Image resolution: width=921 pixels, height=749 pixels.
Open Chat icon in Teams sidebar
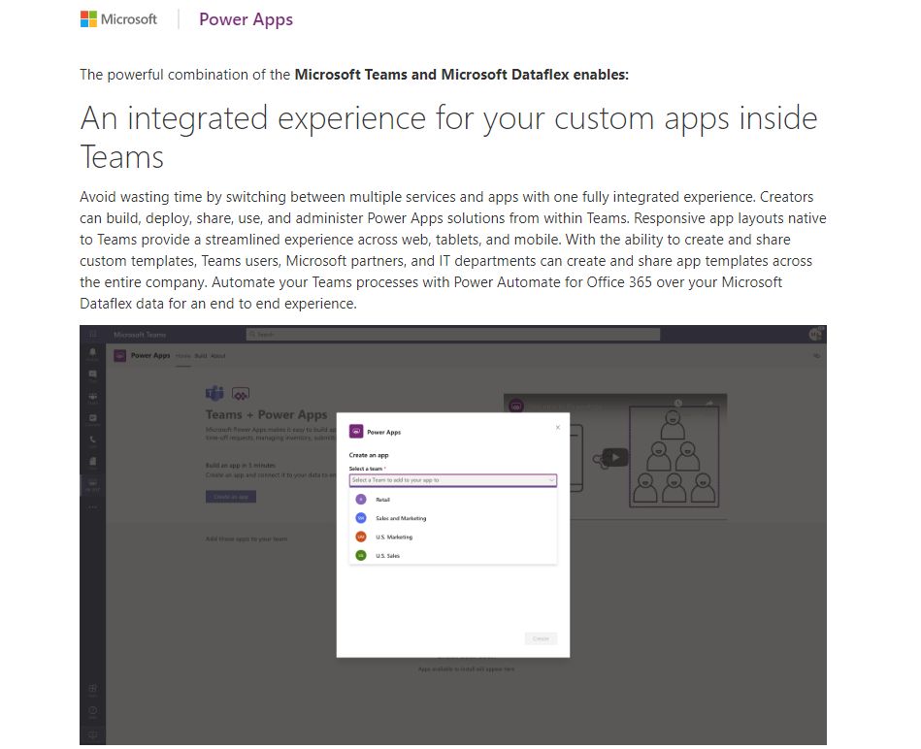tap(93, 375)
